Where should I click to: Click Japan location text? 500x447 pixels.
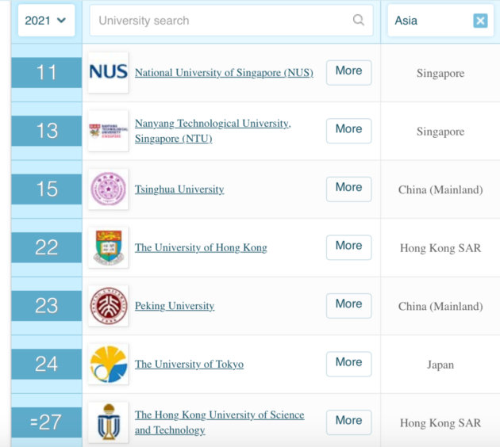[440, 365]
